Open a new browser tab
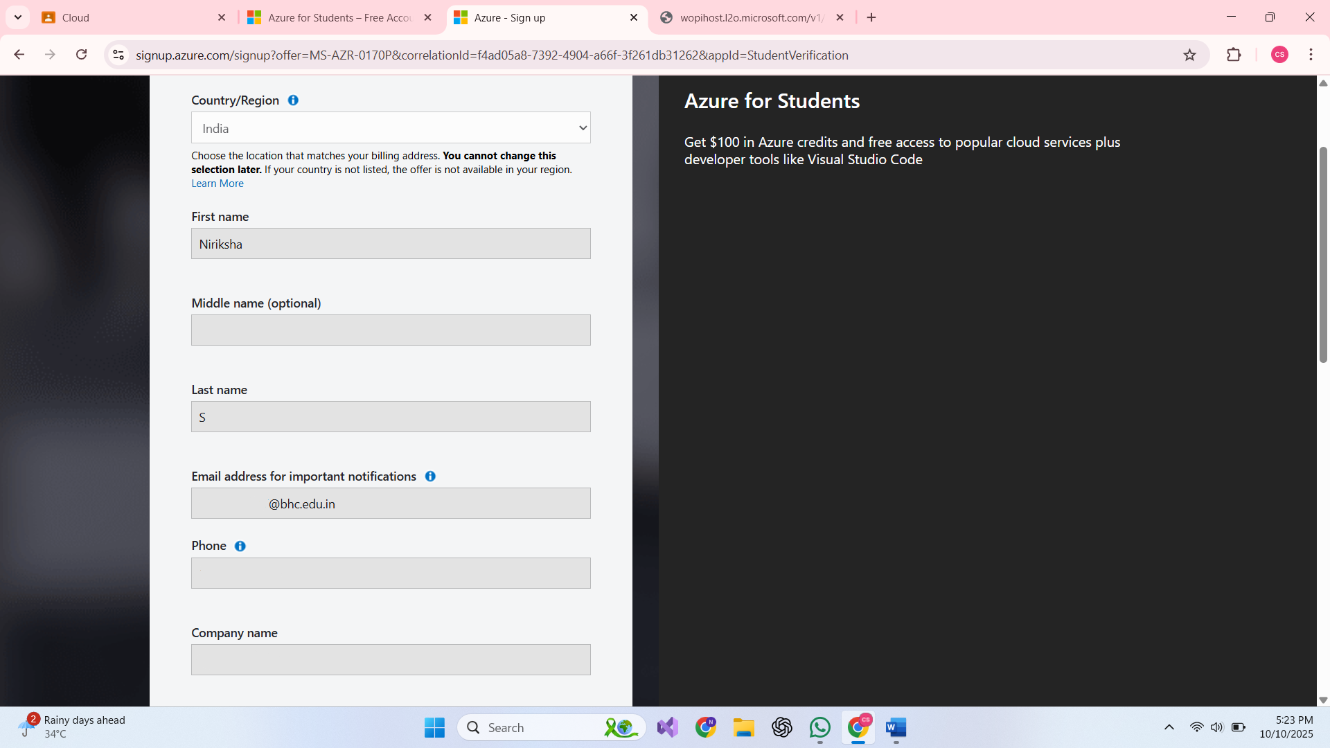The width and height of the screenshot is (1330, 748). coord(871,17)
